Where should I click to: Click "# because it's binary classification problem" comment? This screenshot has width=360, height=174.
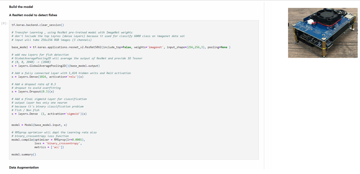pos(47,106)
